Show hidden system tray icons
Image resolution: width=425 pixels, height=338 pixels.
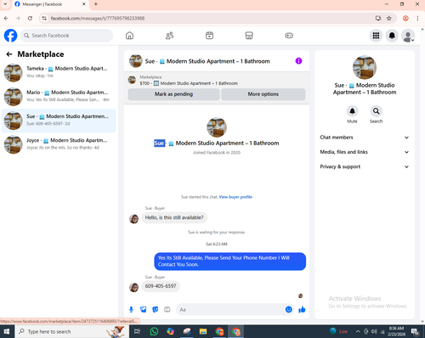click(358, 331)
